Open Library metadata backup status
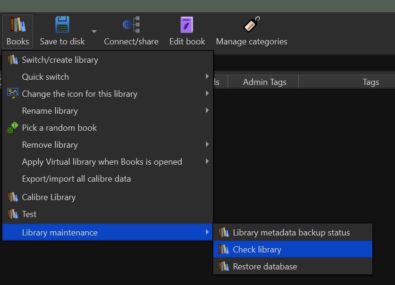The width and height of the screenshot is (395, 285). click(291, 233)
